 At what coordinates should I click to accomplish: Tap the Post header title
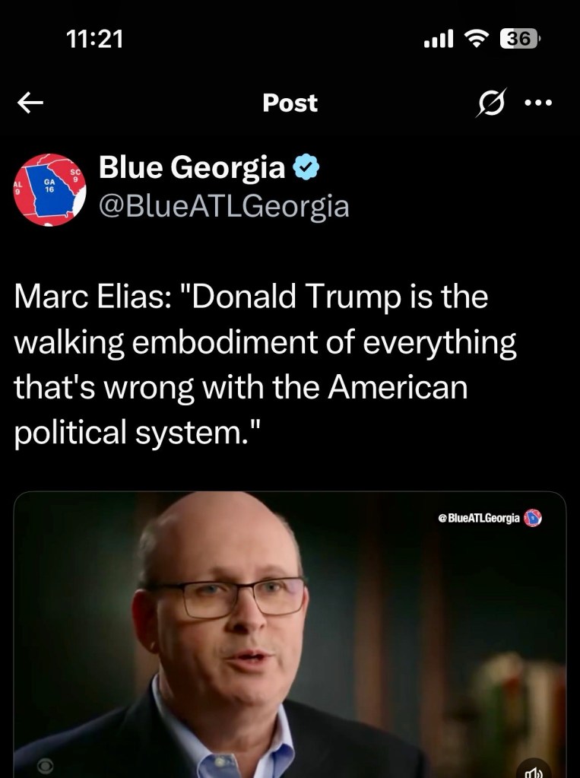point(290,103)
